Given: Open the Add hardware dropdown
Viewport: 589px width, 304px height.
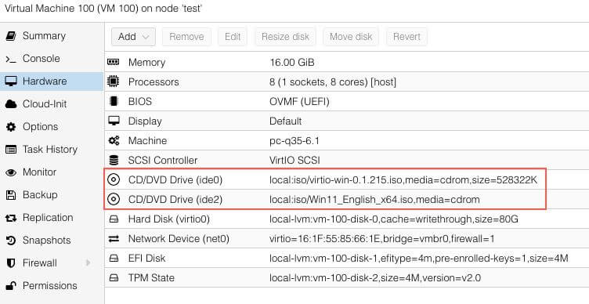Looking at the screenshot, I should (x=133, y=37).
